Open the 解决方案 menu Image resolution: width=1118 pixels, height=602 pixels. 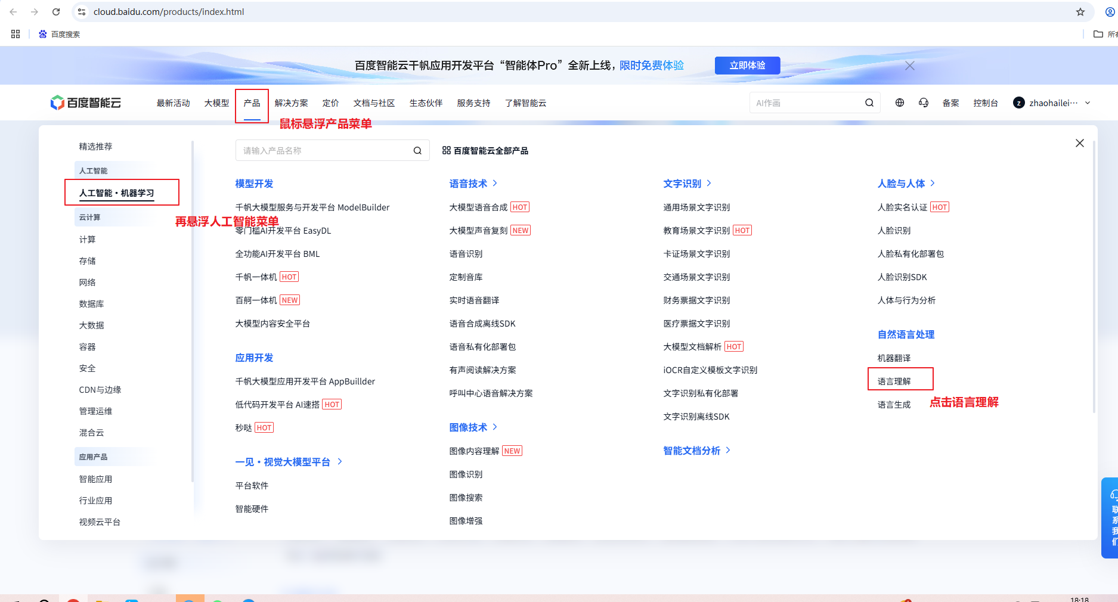[292, 103]
